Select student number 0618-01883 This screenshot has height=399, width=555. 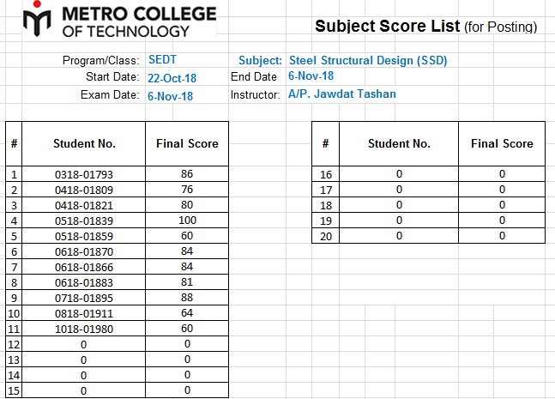click(84, 282)
